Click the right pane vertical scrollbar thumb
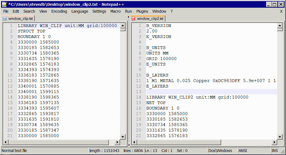286x155 pixels. pyautogui.click(x=280, y=29)
